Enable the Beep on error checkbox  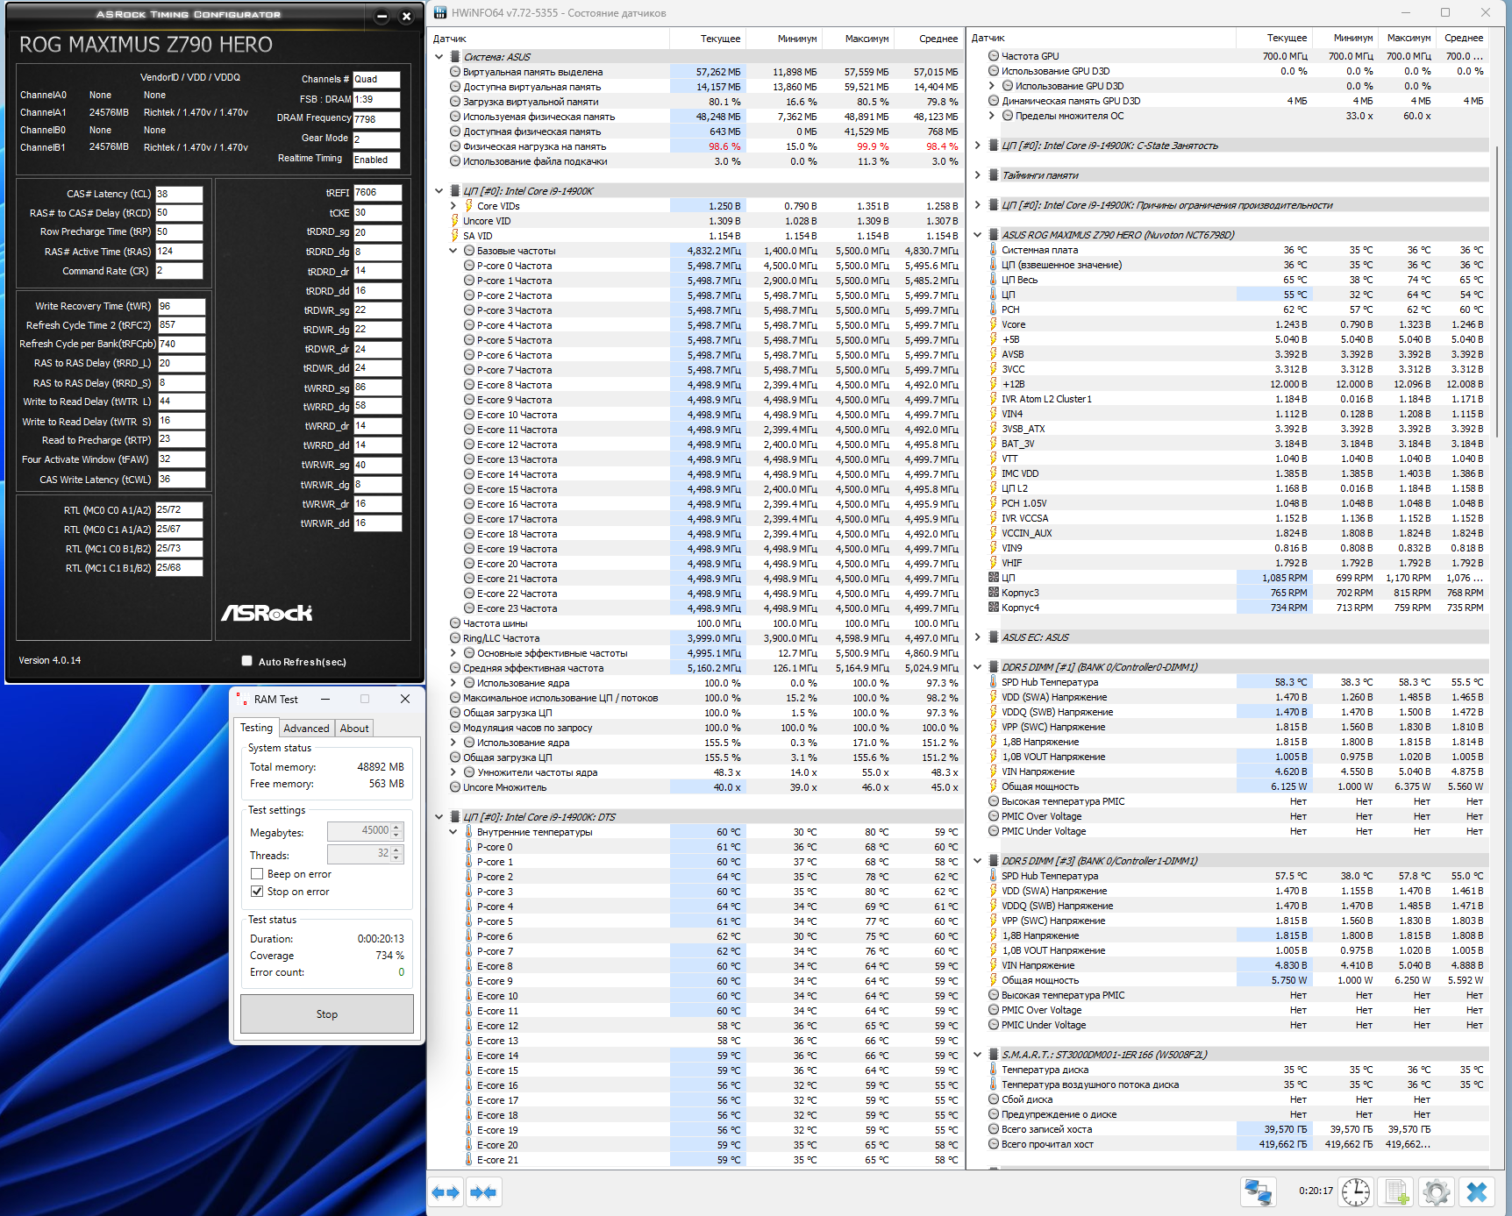click(257, 874)
